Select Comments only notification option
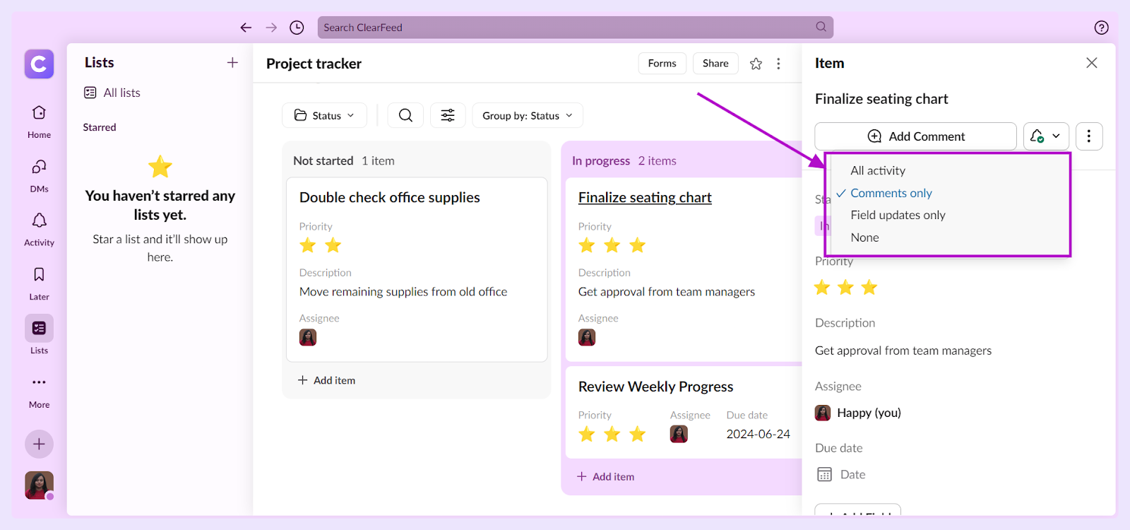 891,193
